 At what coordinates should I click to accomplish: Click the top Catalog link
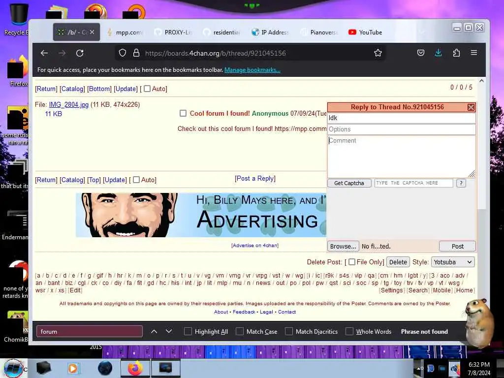[72, 89]
